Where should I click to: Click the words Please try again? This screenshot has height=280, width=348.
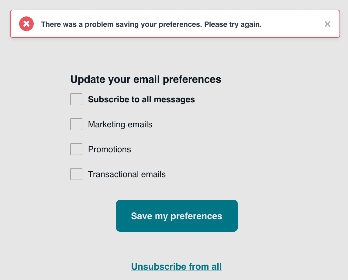pyautogui.click(x=233, y=24)
